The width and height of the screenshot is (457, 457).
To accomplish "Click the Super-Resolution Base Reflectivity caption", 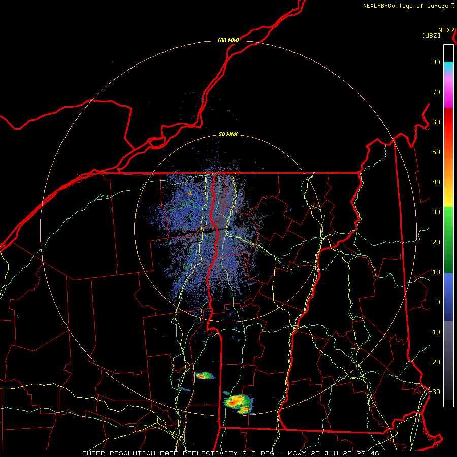I will pyautogui.click(x=231, y=453).
